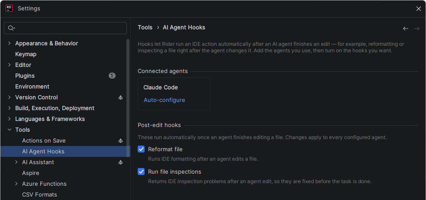This screenshot has width=426, height=200.
Task: Expand Version Control settings
Action: (10, 97)
